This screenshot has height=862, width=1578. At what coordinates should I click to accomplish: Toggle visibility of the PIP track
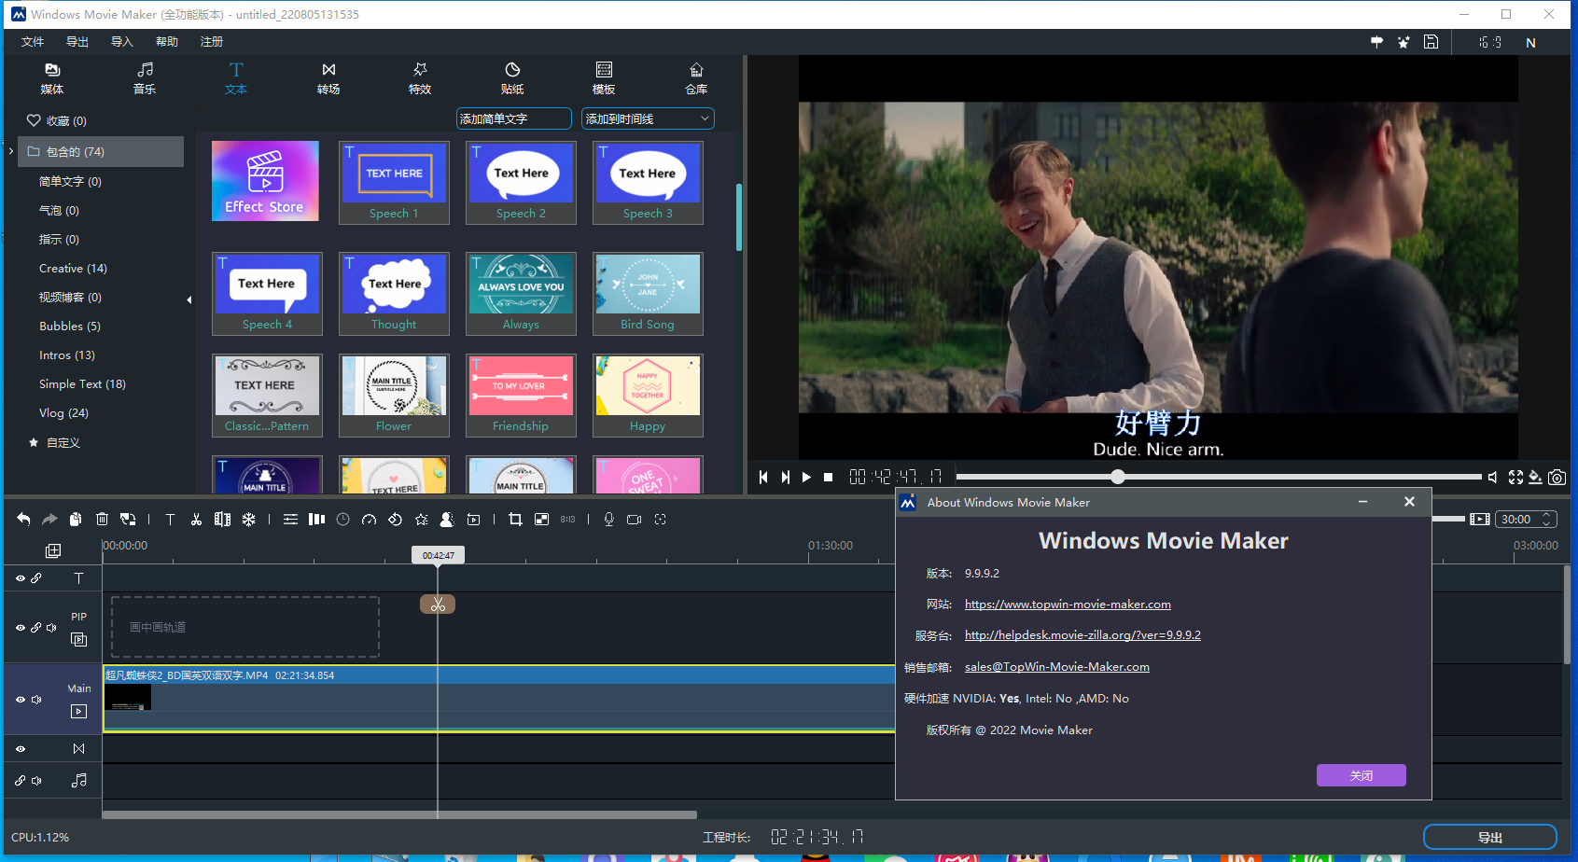pos(20,628)
